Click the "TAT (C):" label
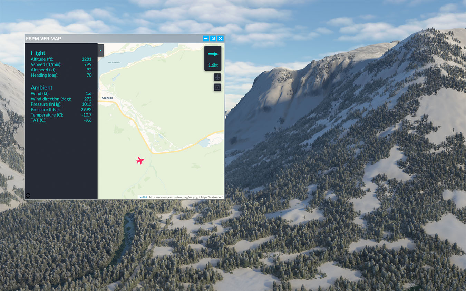 [x=39, y=120]
